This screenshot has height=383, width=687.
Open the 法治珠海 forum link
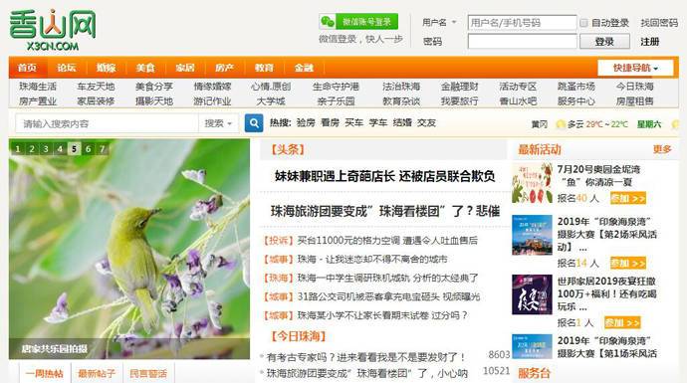coord(401,87)
